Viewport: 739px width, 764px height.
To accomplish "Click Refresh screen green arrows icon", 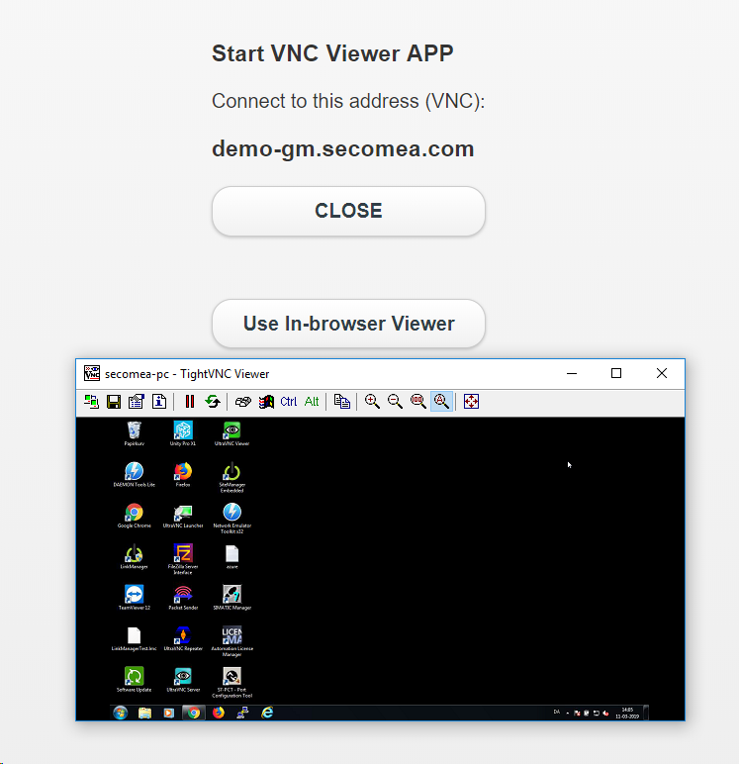I will tap(213, 402).
